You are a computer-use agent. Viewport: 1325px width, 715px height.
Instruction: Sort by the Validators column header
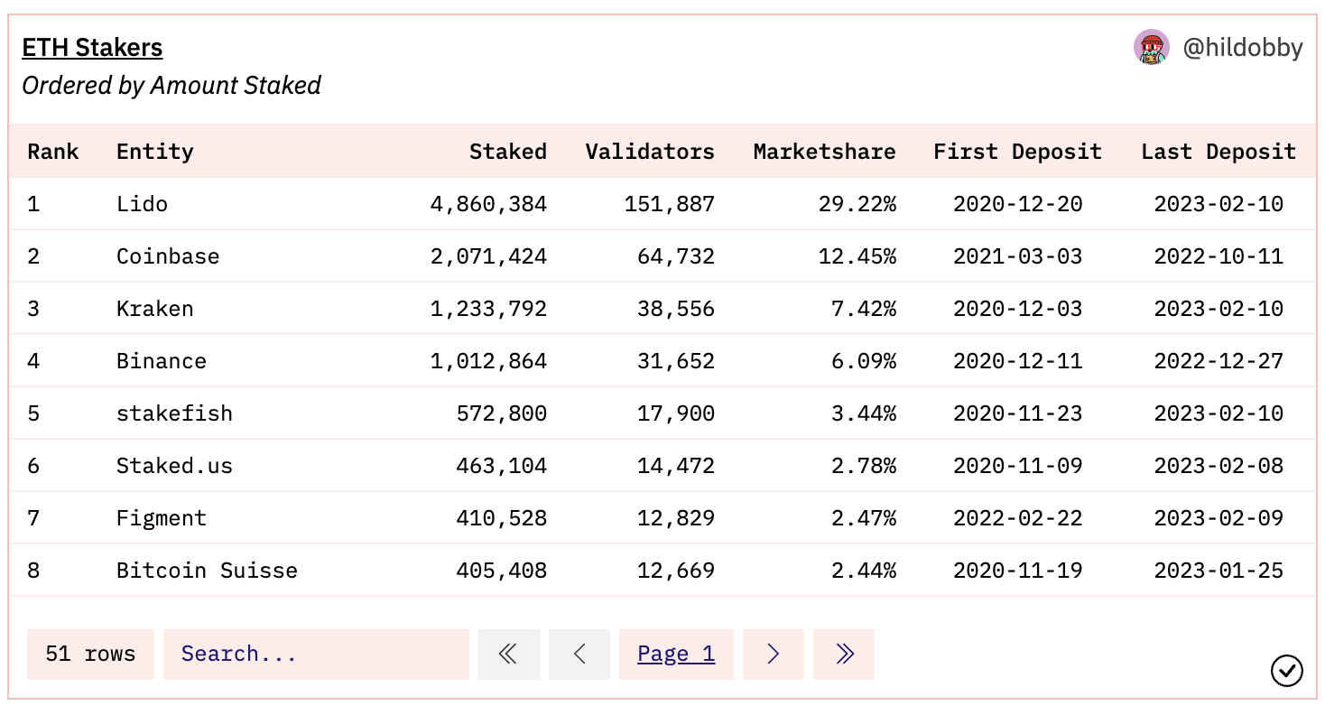650,152
